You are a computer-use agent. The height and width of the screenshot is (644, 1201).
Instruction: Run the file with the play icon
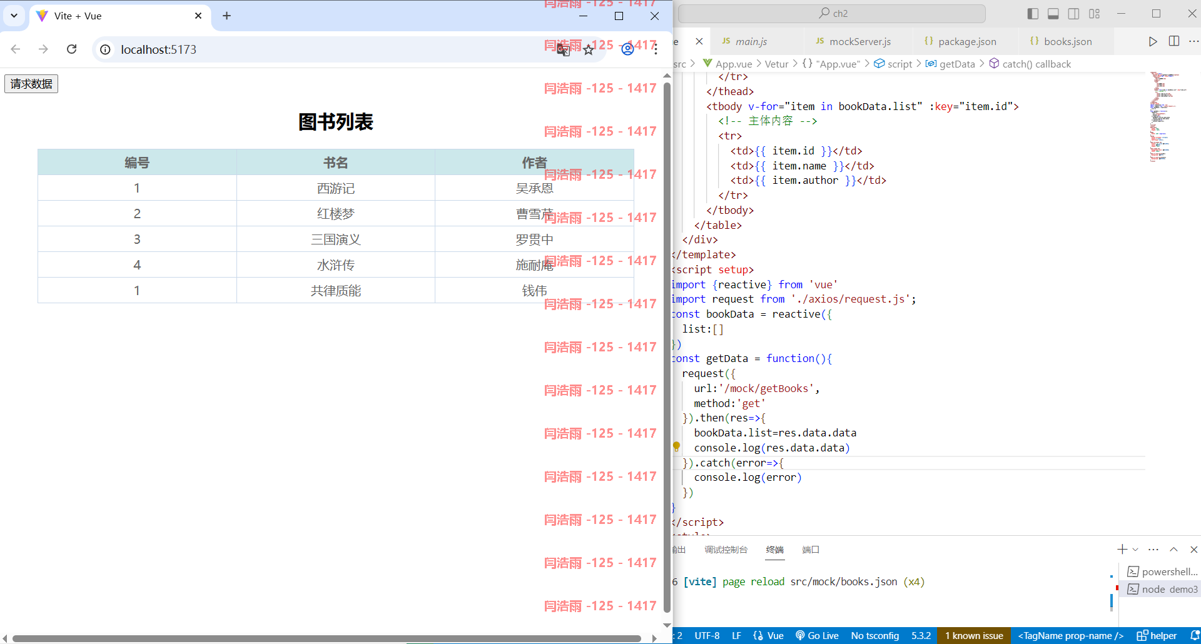pyautogui.click(x=1153, y=41)
